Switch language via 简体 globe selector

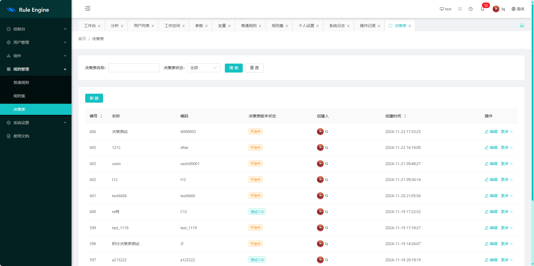(518, 9)
